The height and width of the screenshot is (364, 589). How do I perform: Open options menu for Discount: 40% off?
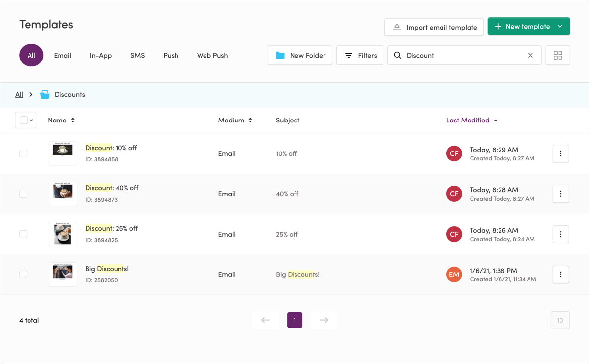(x=561, y=194)
